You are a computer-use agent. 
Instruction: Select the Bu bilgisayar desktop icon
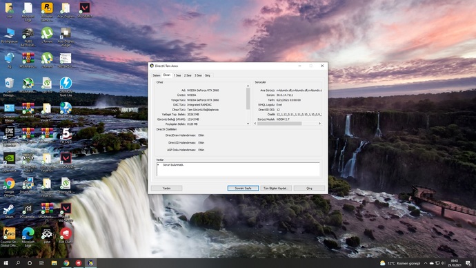coord(9,35)
